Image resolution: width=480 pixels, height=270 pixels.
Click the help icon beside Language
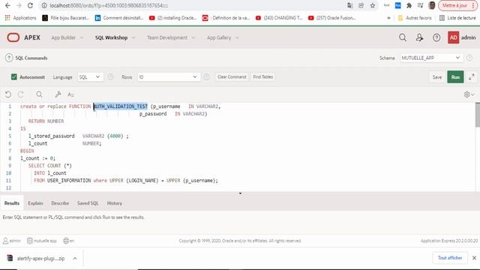110,76
